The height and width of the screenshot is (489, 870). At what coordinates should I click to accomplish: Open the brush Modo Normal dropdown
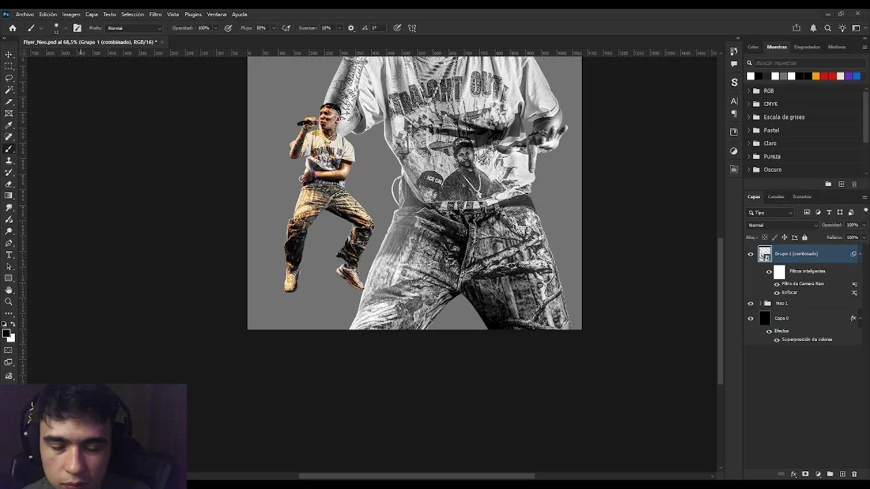[x=134, y=28]
